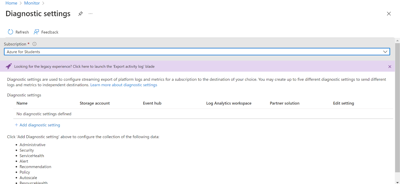400x184 pixels.
Task: Click the Feedback person icon
Action: pos(36,32)
